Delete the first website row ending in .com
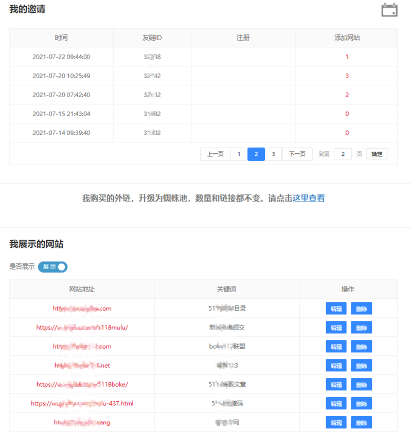Screen dimensions: 411x432 [361, 309]
